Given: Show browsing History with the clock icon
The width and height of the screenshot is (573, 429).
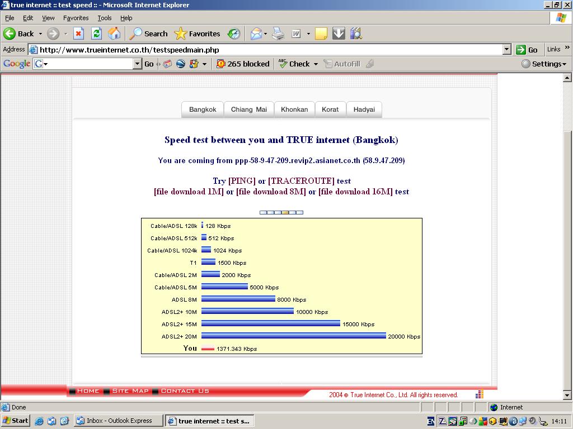Looking at the screenshot, I should tap(234, 34).
